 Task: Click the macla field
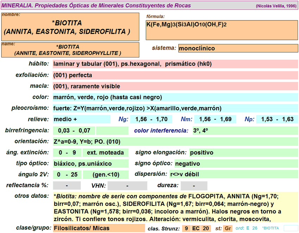(x=175, y=86)
